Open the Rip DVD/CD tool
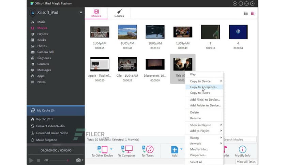This screenshot has height=165, width=285. click(44, 119)
